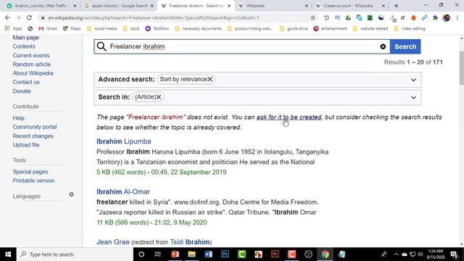Open 'Ibrahim Lipumba' search result
The height and width of the screenshot is (261, 464).
(124, 141)
